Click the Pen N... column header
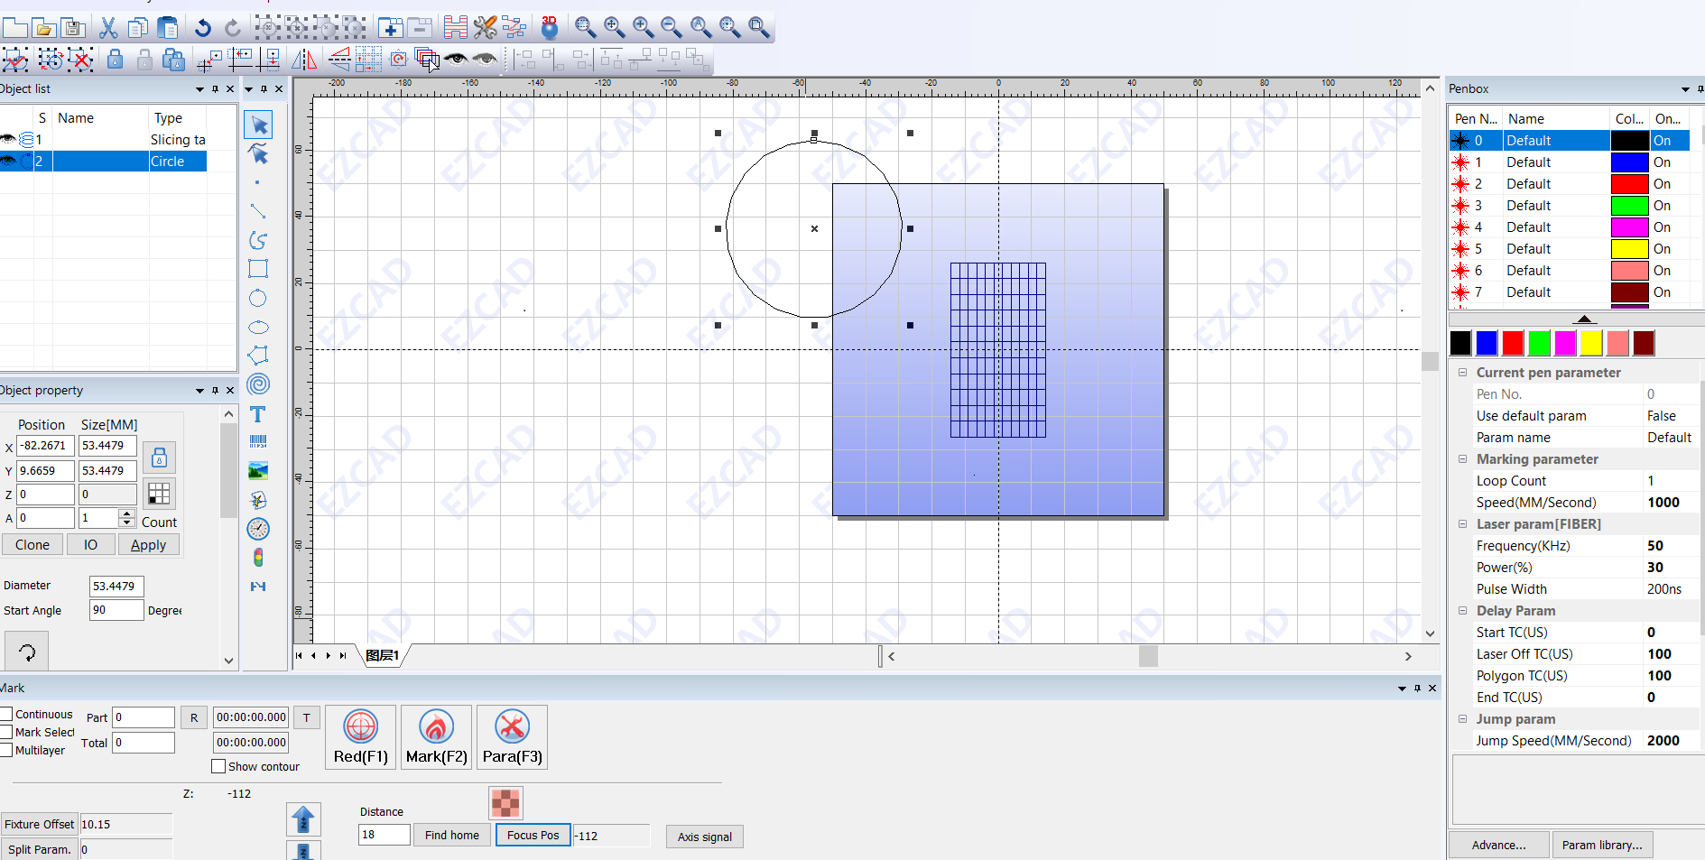Image resolution: width=1705 pixels, height=860 pixels. point(1476,118)
